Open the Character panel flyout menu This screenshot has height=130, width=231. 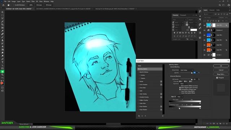point(196,15)
